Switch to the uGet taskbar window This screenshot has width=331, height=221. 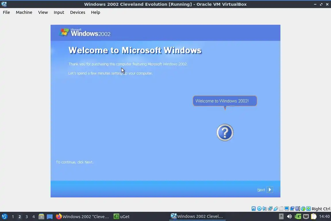tap(122, 217)
